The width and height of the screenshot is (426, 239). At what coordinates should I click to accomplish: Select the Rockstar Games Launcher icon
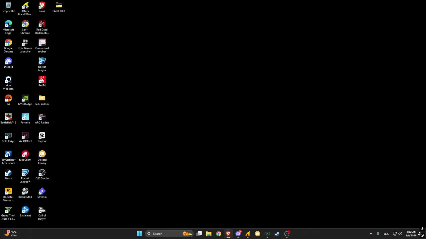click(8, 195)
